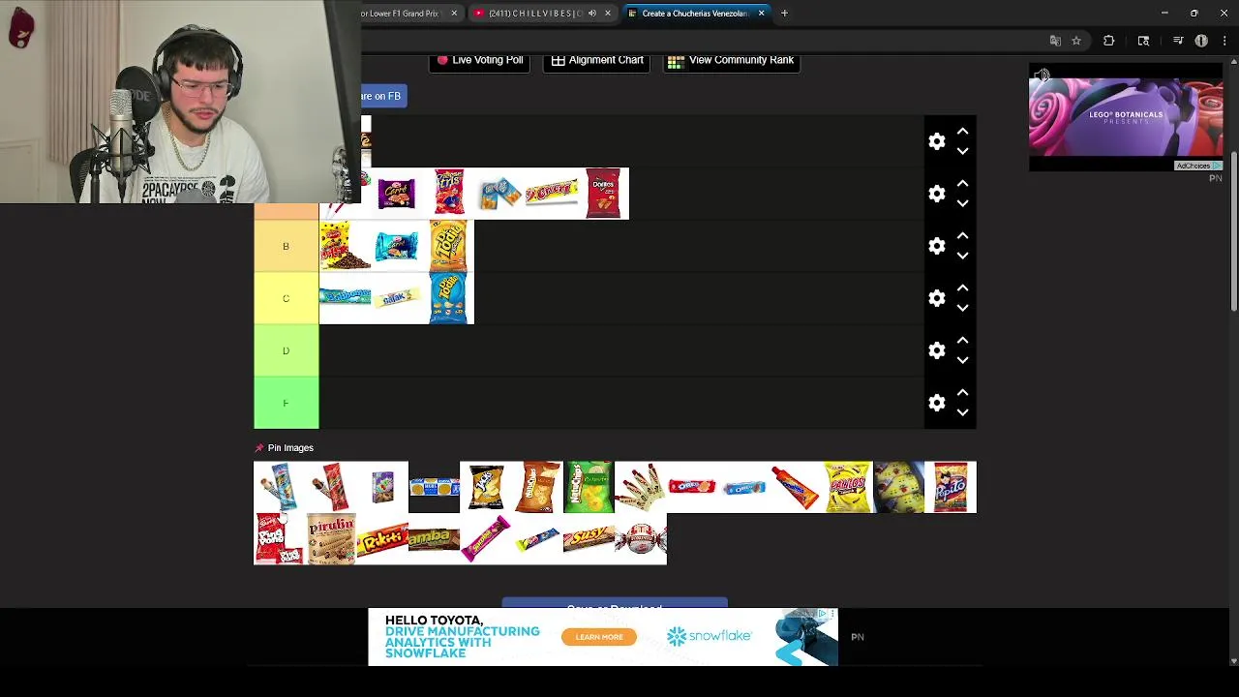The width and height of the screenshot is (1239, 697).
Task: Select the Galak bar in C tier
Action: point(397,298)
